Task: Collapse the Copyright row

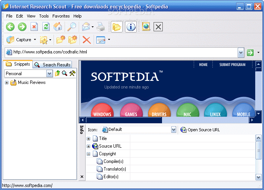Action: coord(88,154)
